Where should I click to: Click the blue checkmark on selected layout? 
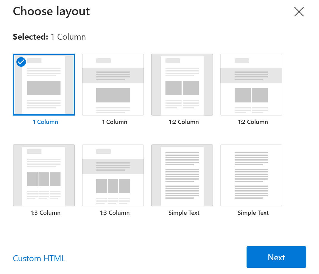(x=21, y=62)
